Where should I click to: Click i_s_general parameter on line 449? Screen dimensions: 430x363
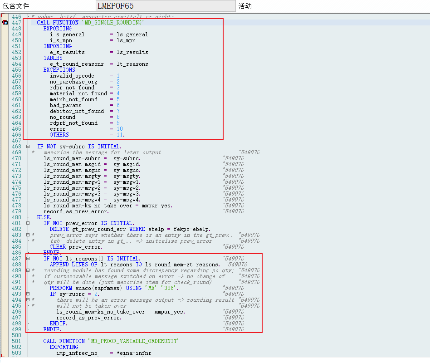(67, 34)
